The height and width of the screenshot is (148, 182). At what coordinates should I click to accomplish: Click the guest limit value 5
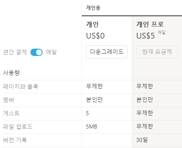(88, 113)
